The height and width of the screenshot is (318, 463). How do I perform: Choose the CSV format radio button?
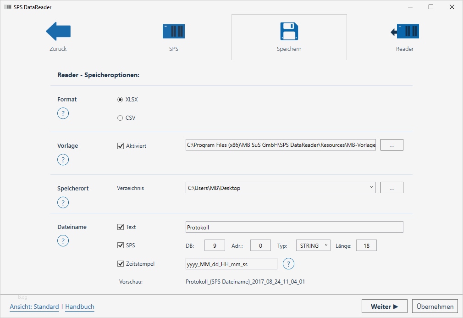coord(121,118)
